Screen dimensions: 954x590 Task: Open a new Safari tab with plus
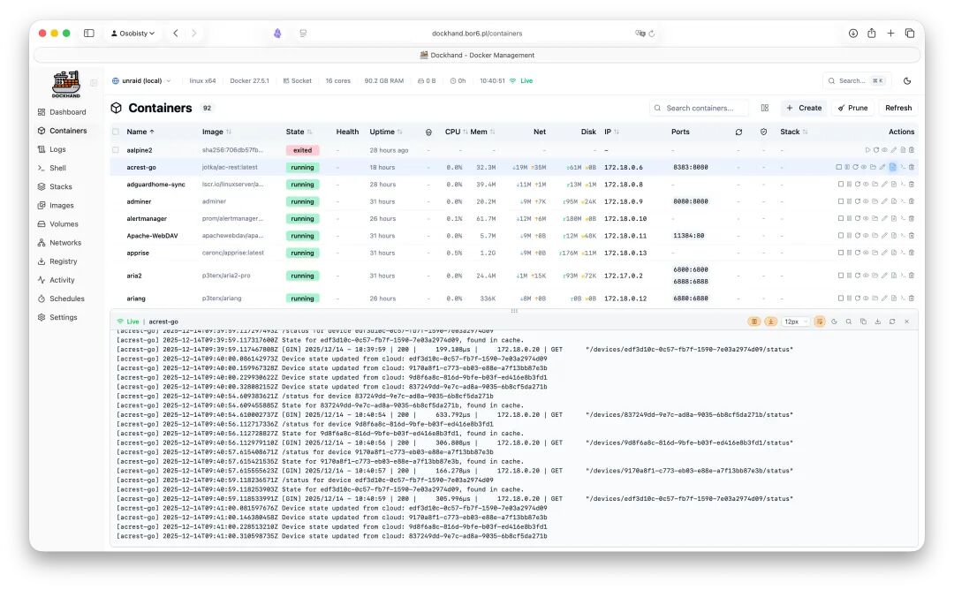(x=890, y=34)
